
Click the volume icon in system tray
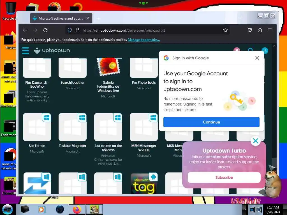coord(259,209)
